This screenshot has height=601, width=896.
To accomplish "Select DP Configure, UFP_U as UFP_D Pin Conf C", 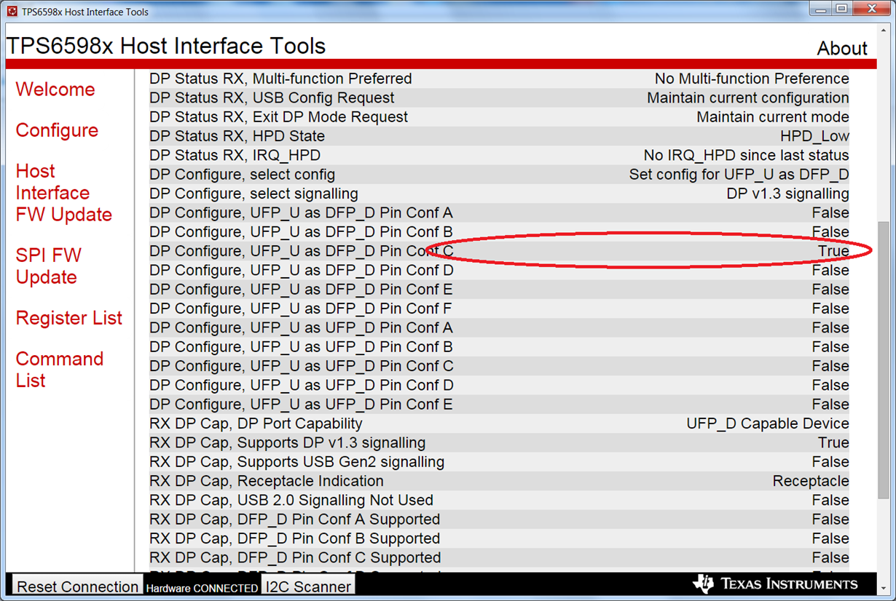I will 499,366.
